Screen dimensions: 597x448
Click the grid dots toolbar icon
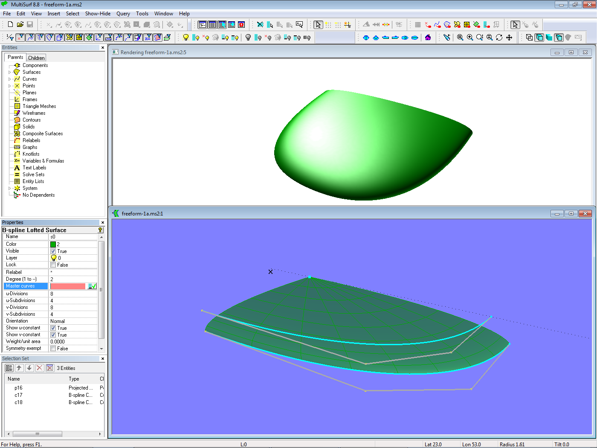point(418,25)
